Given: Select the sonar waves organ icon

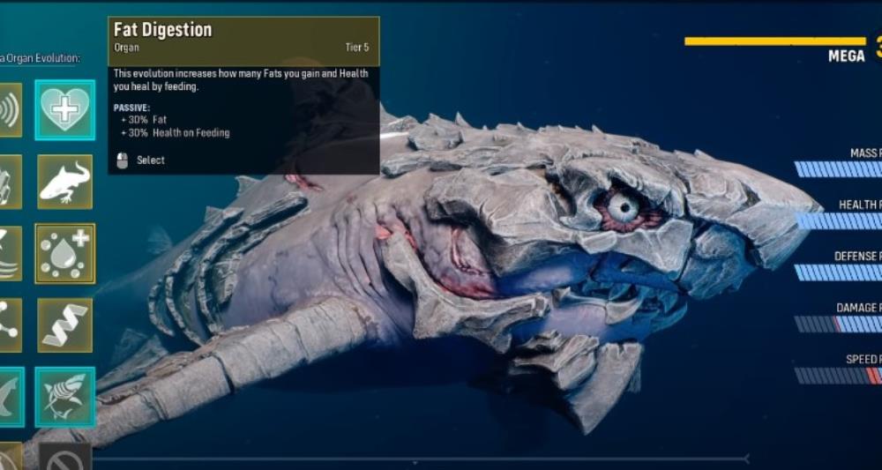Looking at the screenshot, I should [x=10, y=109].
